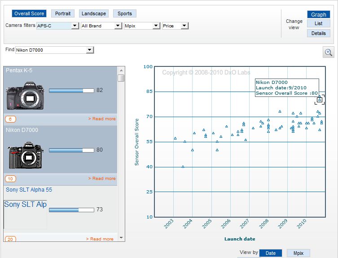Viewport: 338px width, 258px height.
Task: Switch to List view
Action: click(319, 23)
